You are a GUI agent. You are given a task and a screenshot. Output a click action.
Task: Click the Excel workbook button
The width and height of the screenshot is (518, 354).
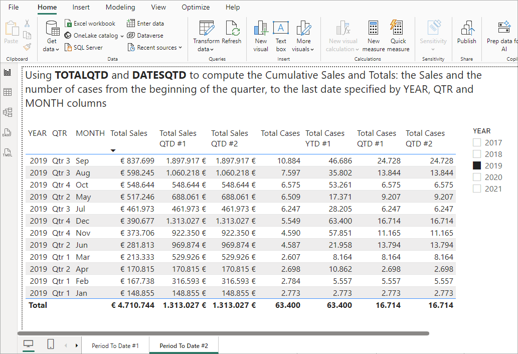point(90,24)
